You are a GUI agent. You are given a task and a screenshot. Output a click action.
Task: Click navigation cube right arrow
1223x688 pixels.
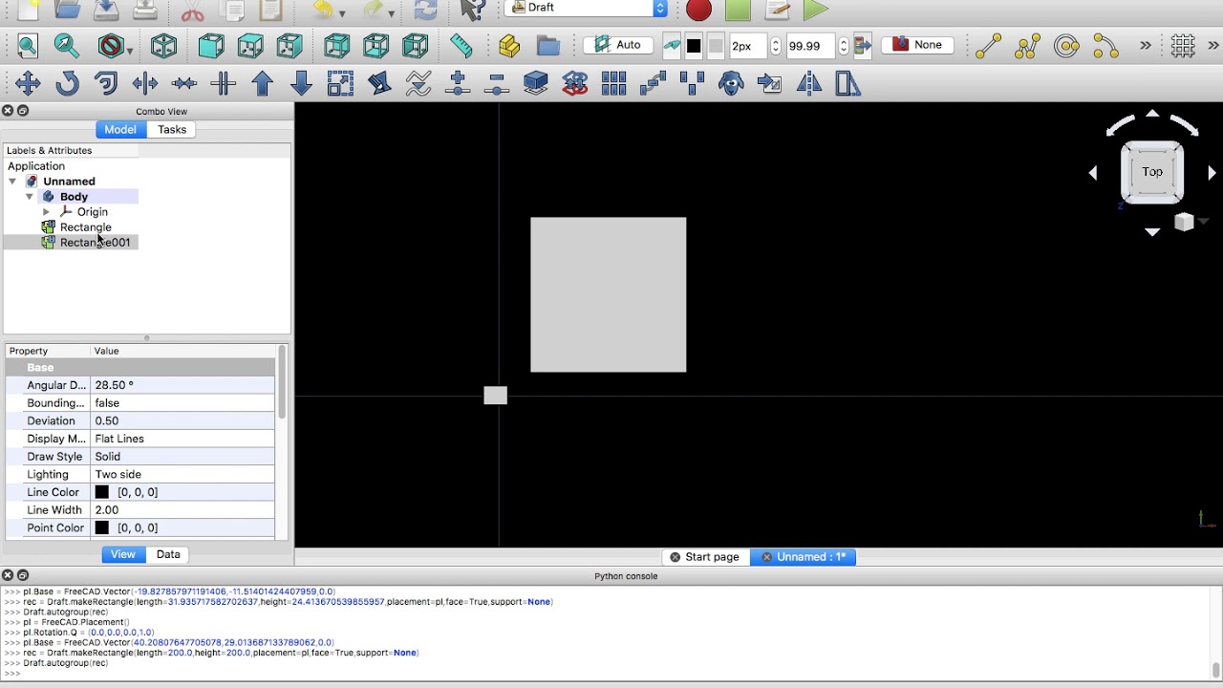point(1212,173)
